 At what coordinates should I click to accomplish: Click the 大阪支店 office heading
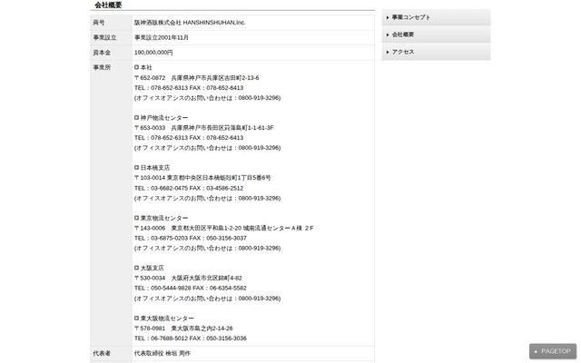(149, 268)
